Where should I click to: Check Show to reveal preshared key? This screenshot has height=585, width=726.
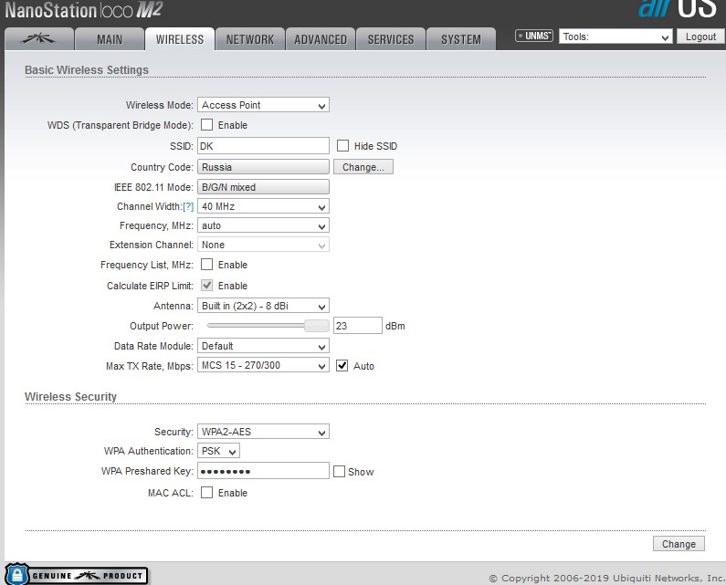[x=339, y=472]
